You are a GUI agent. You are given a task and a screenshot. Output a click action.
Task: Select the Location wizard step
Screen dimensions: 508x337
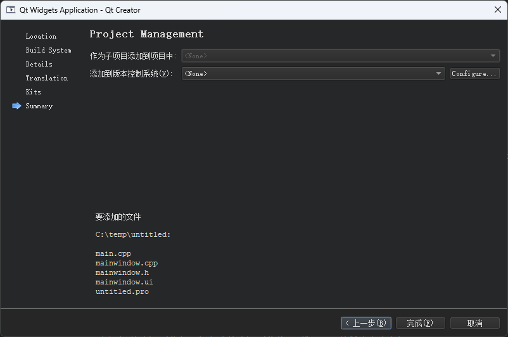pos(41,36)
